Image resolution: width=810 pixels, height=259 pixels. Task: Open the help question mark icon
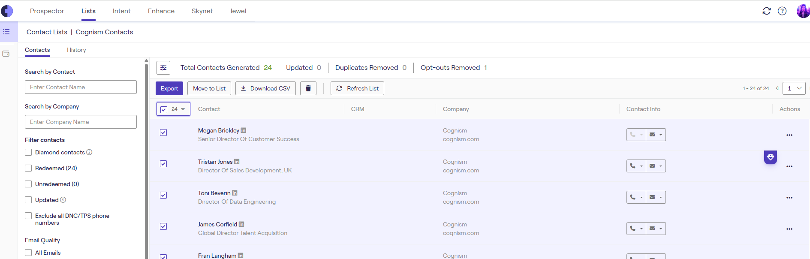(x=782, y=11)
